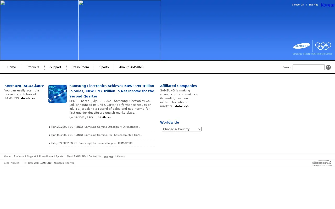Click Products link in footer navigation
This screenshot has height=209, width=335.
[x=19, y=156]
